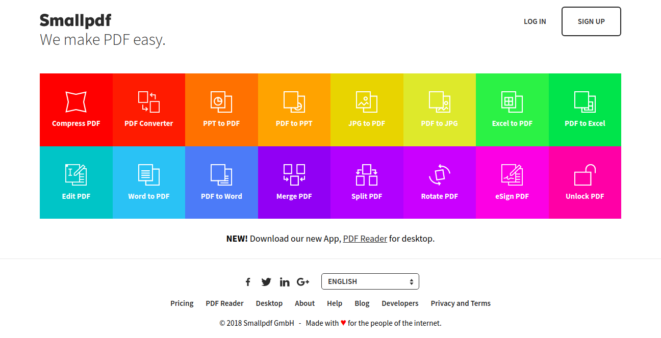
Task: Open the PPT to PDF converter
Action: point(221,110)
